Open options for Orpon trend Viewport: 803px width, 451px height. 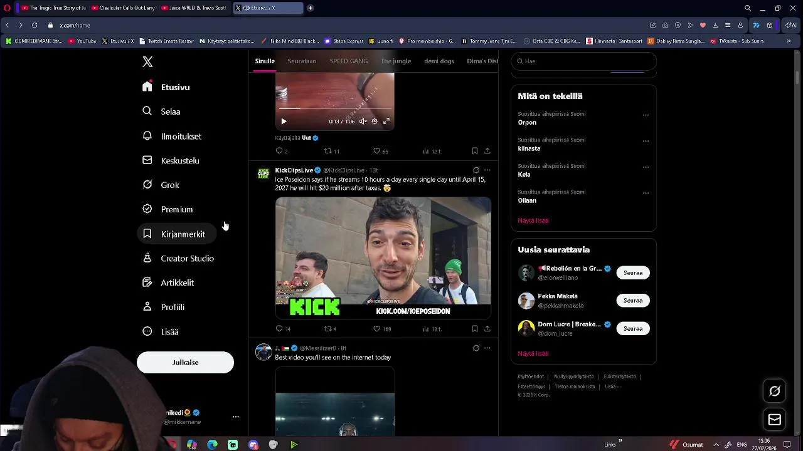point(646,115)
